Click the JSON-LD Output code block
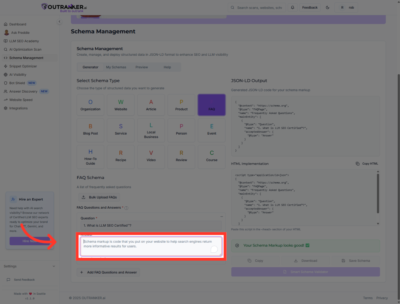The height and width of the screenshot is (304, 400). (305, 126)
